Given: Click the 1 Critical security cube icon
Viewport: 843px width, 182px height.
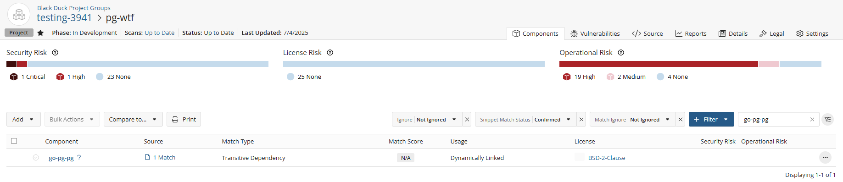Looking at the screenshot, I should pyautogui.click(x=14, y=77).
